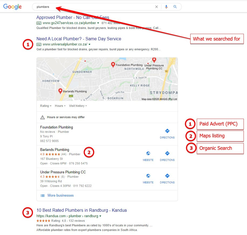Click Barlands 4.9 star rating (44)

pyautogui.click(x=53, y=154)
